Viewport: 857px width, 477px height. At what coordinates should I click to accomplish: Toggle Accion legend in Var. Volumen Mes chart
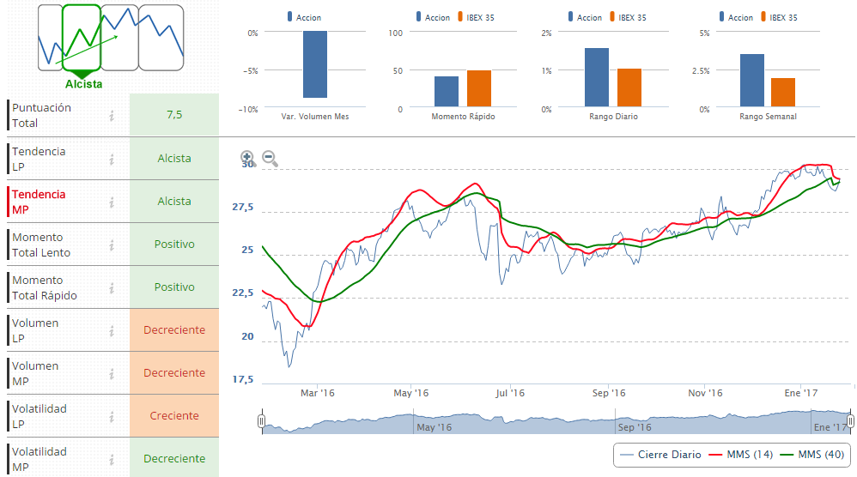(305, 17)
